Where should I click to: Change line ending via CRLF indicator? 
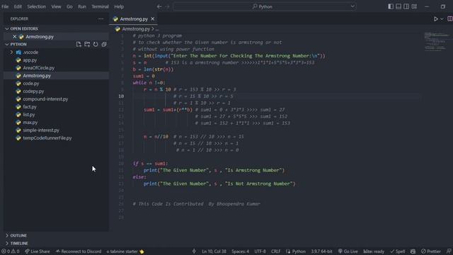[275, 251]
